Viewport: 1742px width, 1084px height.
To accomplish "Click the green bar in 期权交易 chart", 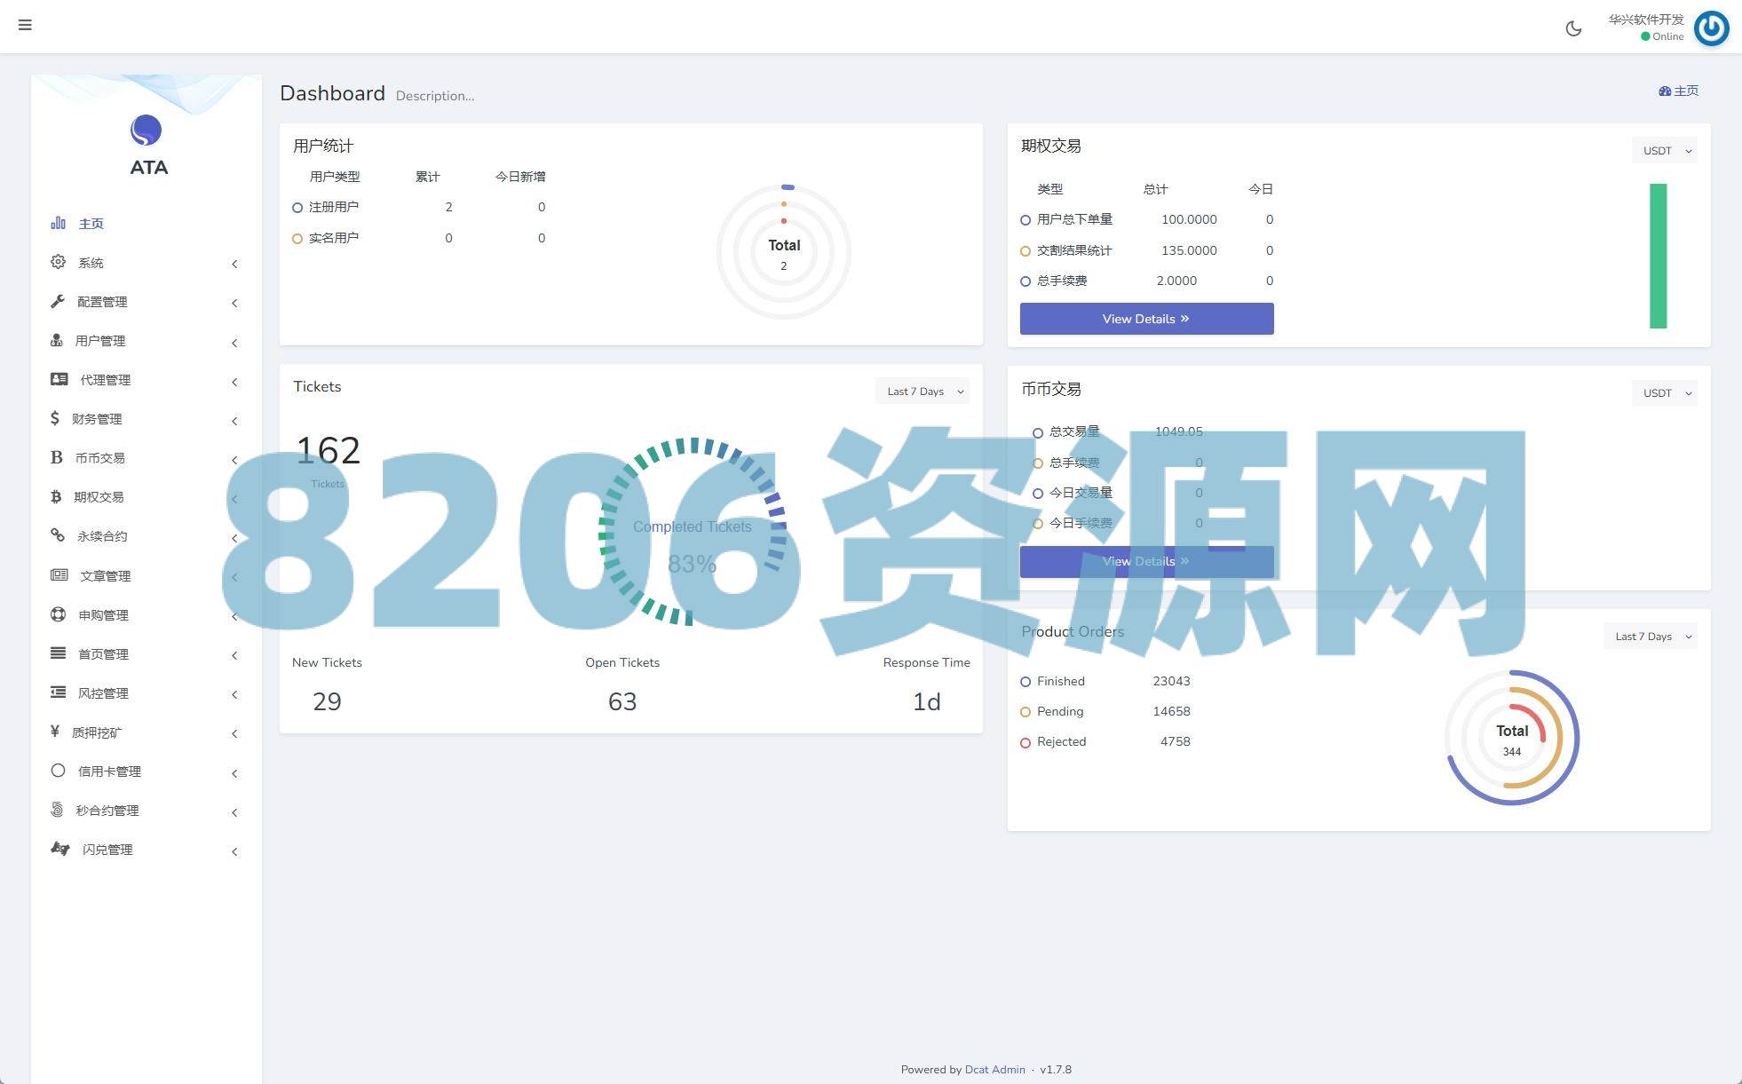I will click(x=1658, y=256).
